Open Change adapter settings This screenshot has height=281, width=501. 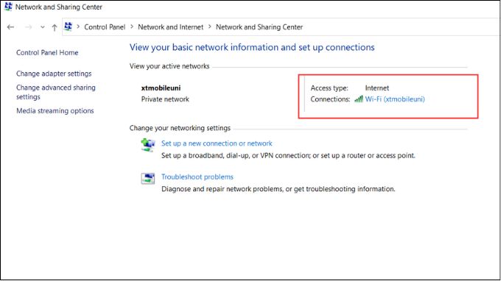pyautogui.click(x=54, y=74)
